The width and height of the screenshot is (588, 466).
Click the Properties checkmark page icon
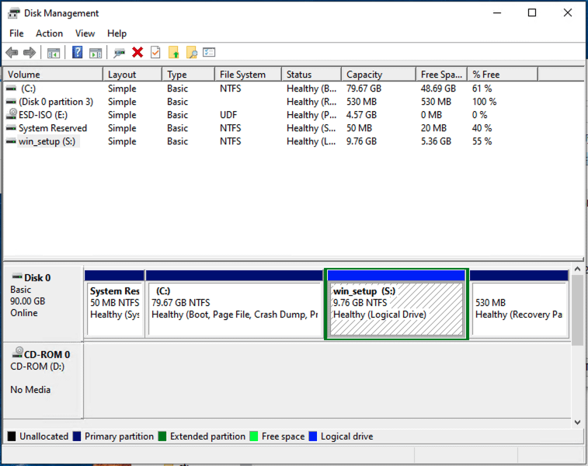(x=155, y=53)
